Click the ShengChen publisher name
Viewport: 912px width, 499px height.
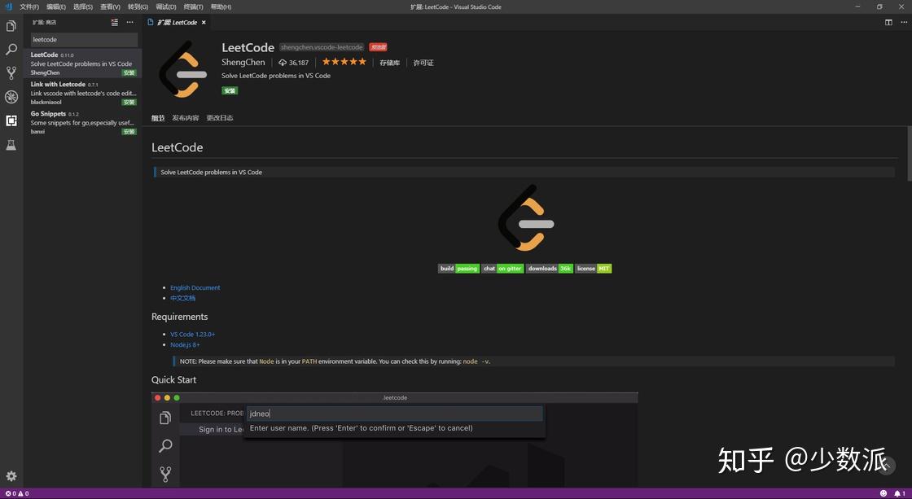coord(243,62)
